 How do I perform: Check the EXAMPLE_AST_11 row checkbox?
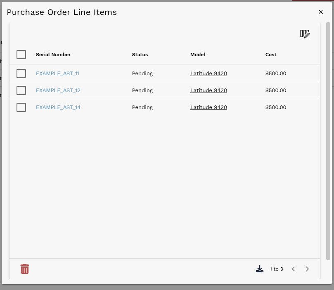[x=21, y=74]
